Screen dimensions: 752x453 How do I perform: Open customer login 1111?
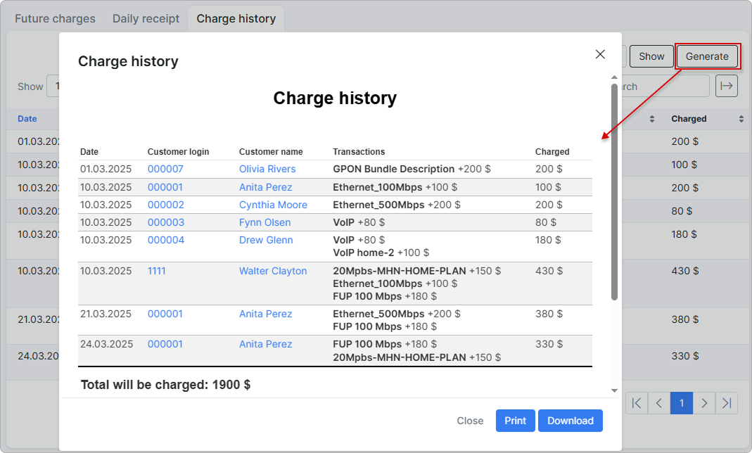[156, 271]
